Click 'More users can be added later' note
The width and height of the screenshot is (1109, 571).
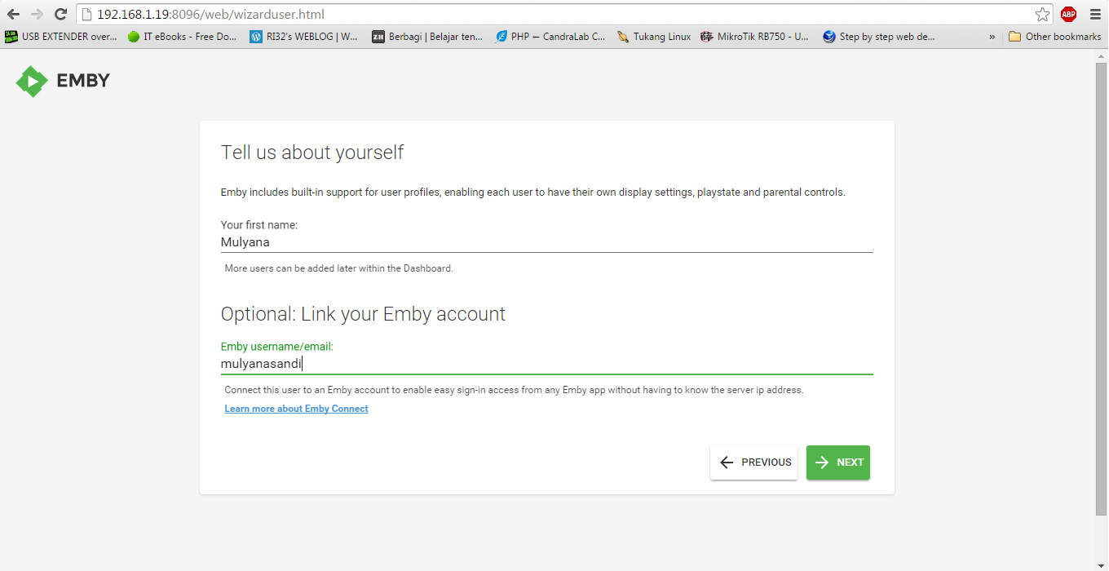338,268
